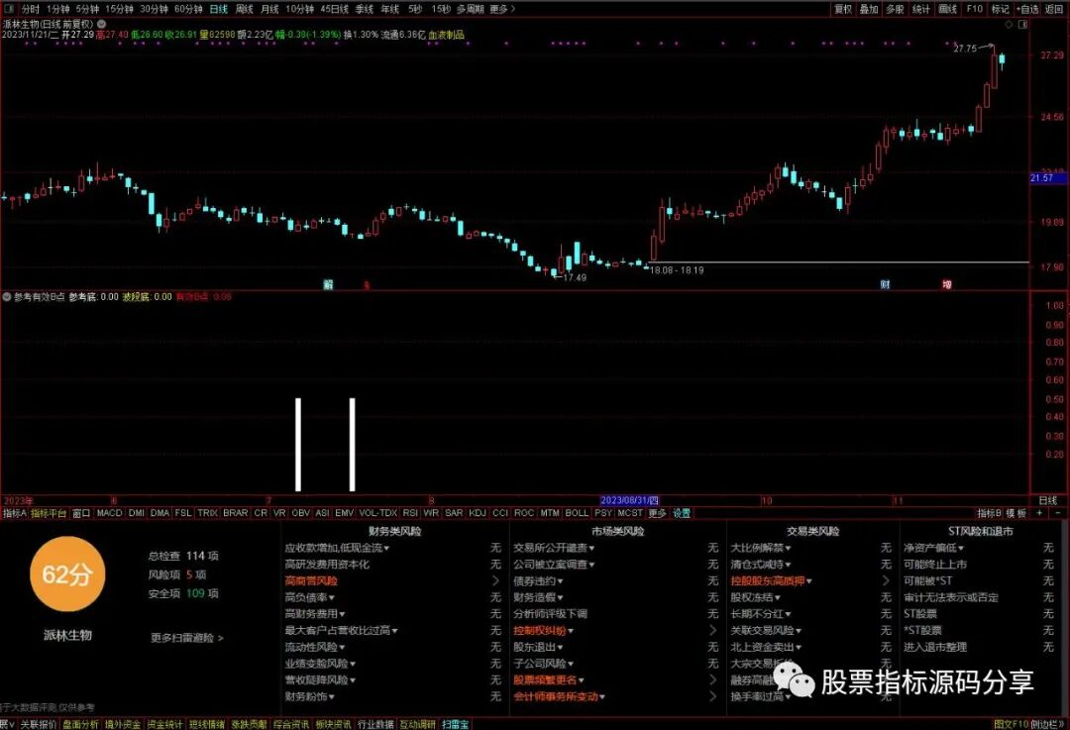Switch to 周线 weekly period
1070x730 pixels.
coord(245,9)
